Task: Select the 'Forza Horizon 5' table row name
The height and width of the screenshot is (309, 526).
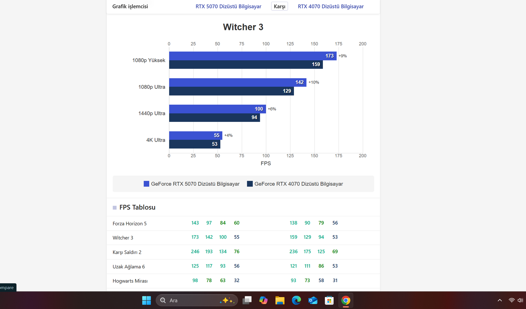Action: pos(129,223)
